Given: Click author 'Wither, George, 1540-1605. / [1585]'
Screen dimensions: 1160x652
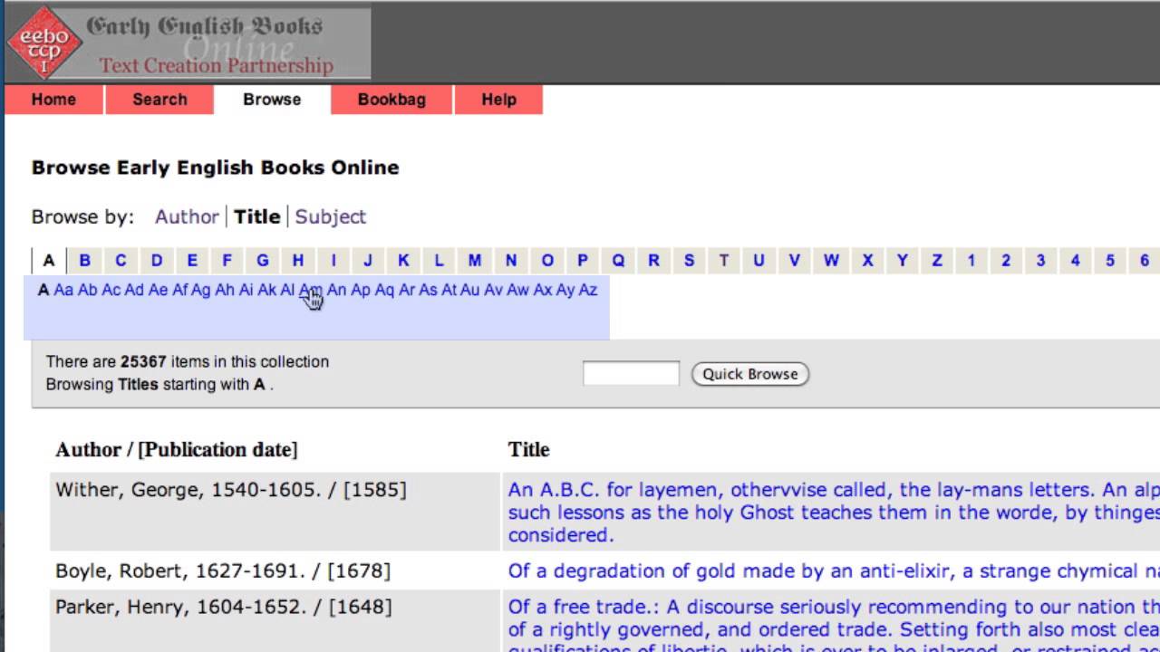Looking at the screenshot, I should pos(231,490).
